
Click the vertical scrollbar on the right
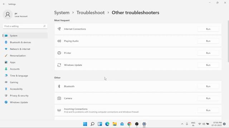pyautogui.click(x=228, y=41)
